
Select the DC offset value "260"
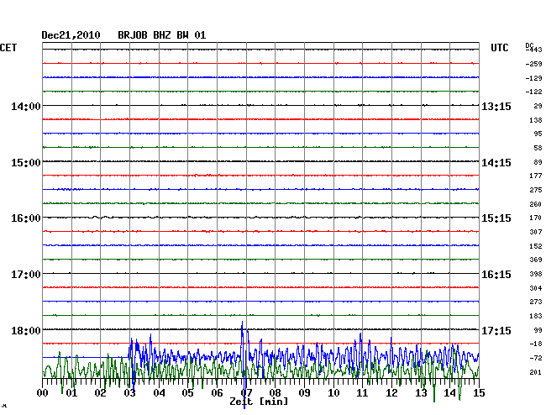[536, 204]
